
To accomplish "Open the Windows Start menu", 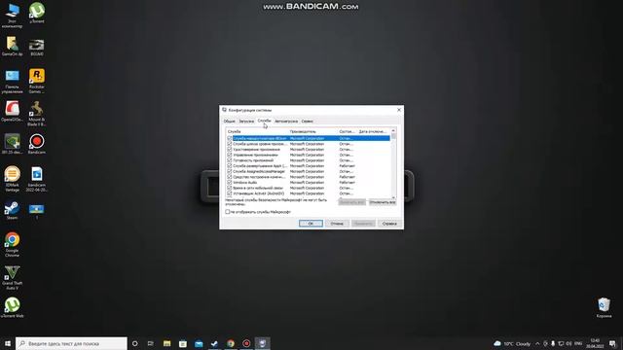I will tap(8, 343).
